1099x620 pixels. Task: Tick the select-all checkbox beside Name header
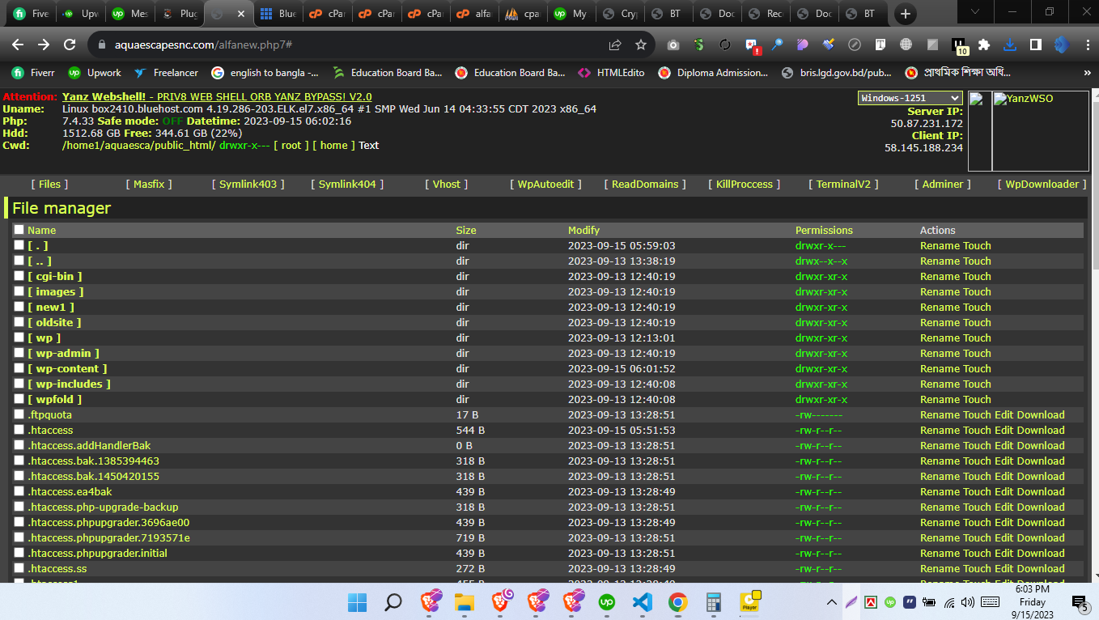[x=19, y=230]
